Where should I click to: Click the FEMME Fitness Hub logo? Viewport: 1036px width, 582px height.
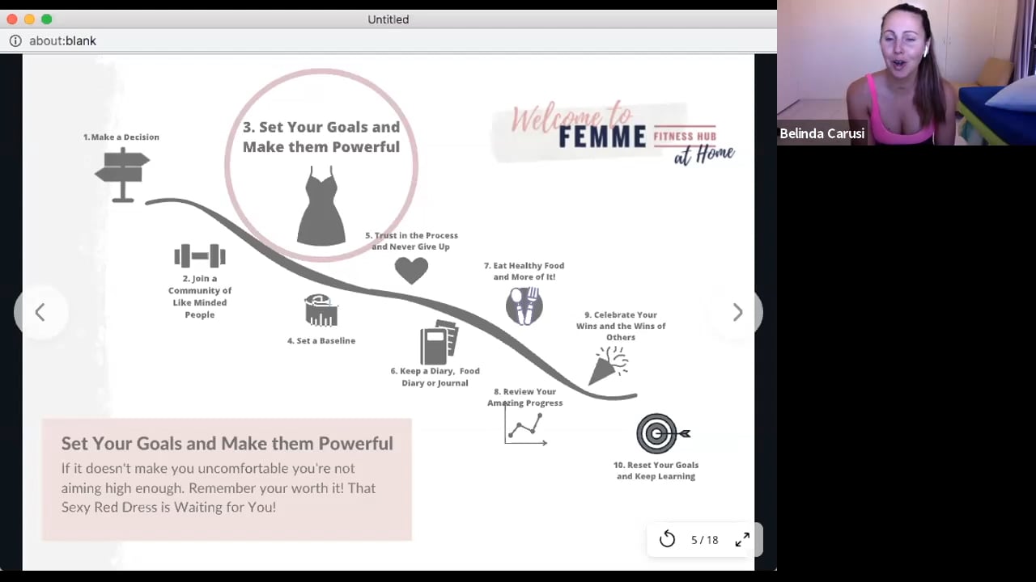[x=615, y=134]
